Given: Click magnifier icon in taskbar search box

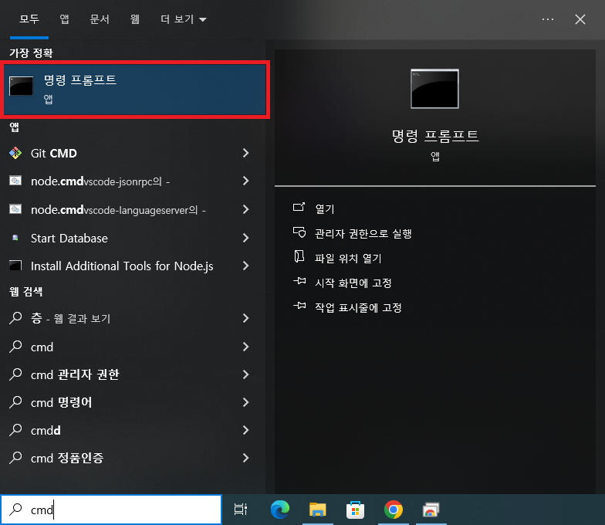Looking at the screenshot, I should pyautogui.click(x=15, y=510).
